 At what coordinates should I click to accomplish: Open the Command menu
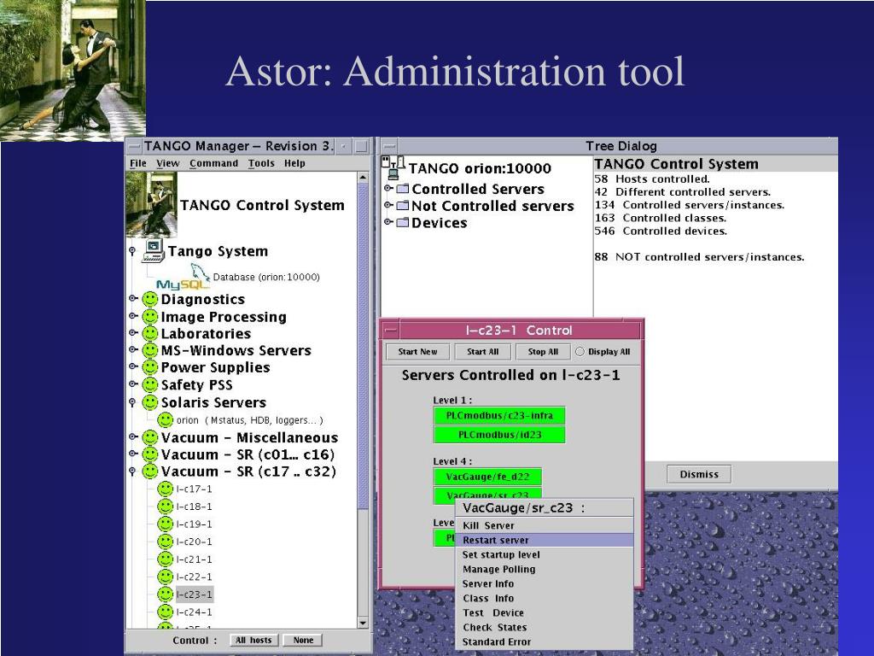click(x=213, y=163)
